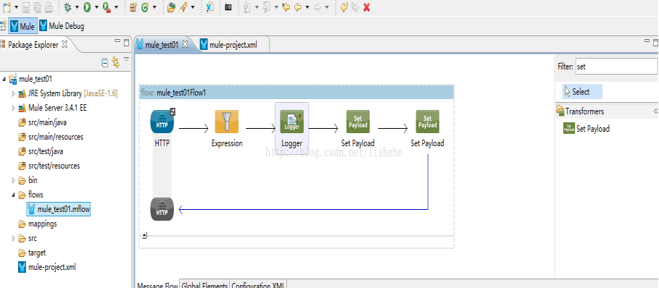Viewport: 659px width, 288px height.
Task: Click the green Run icon
Action: pyautogui.click(x=87, y=7)
